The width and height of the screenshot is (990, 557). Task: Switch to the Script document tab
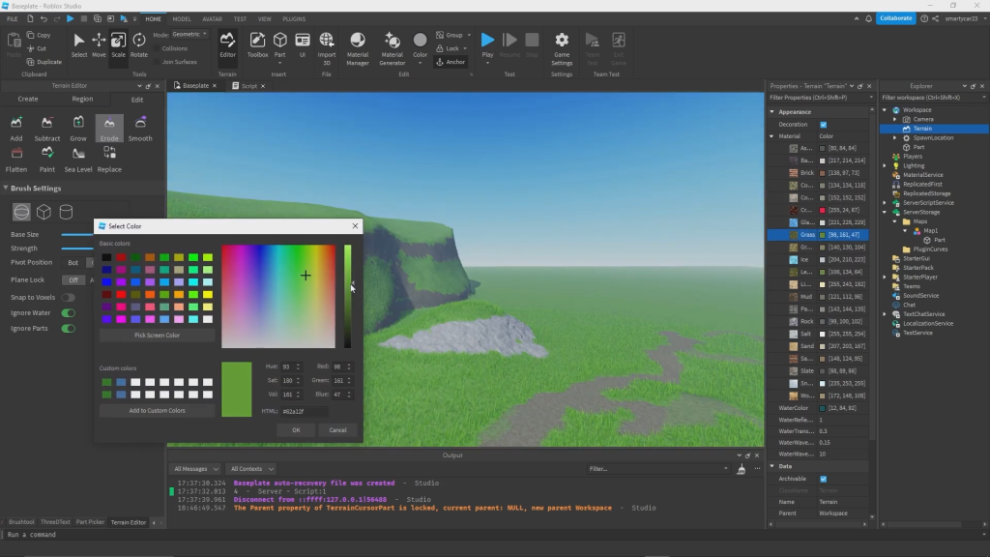click(x=248, y=86)
